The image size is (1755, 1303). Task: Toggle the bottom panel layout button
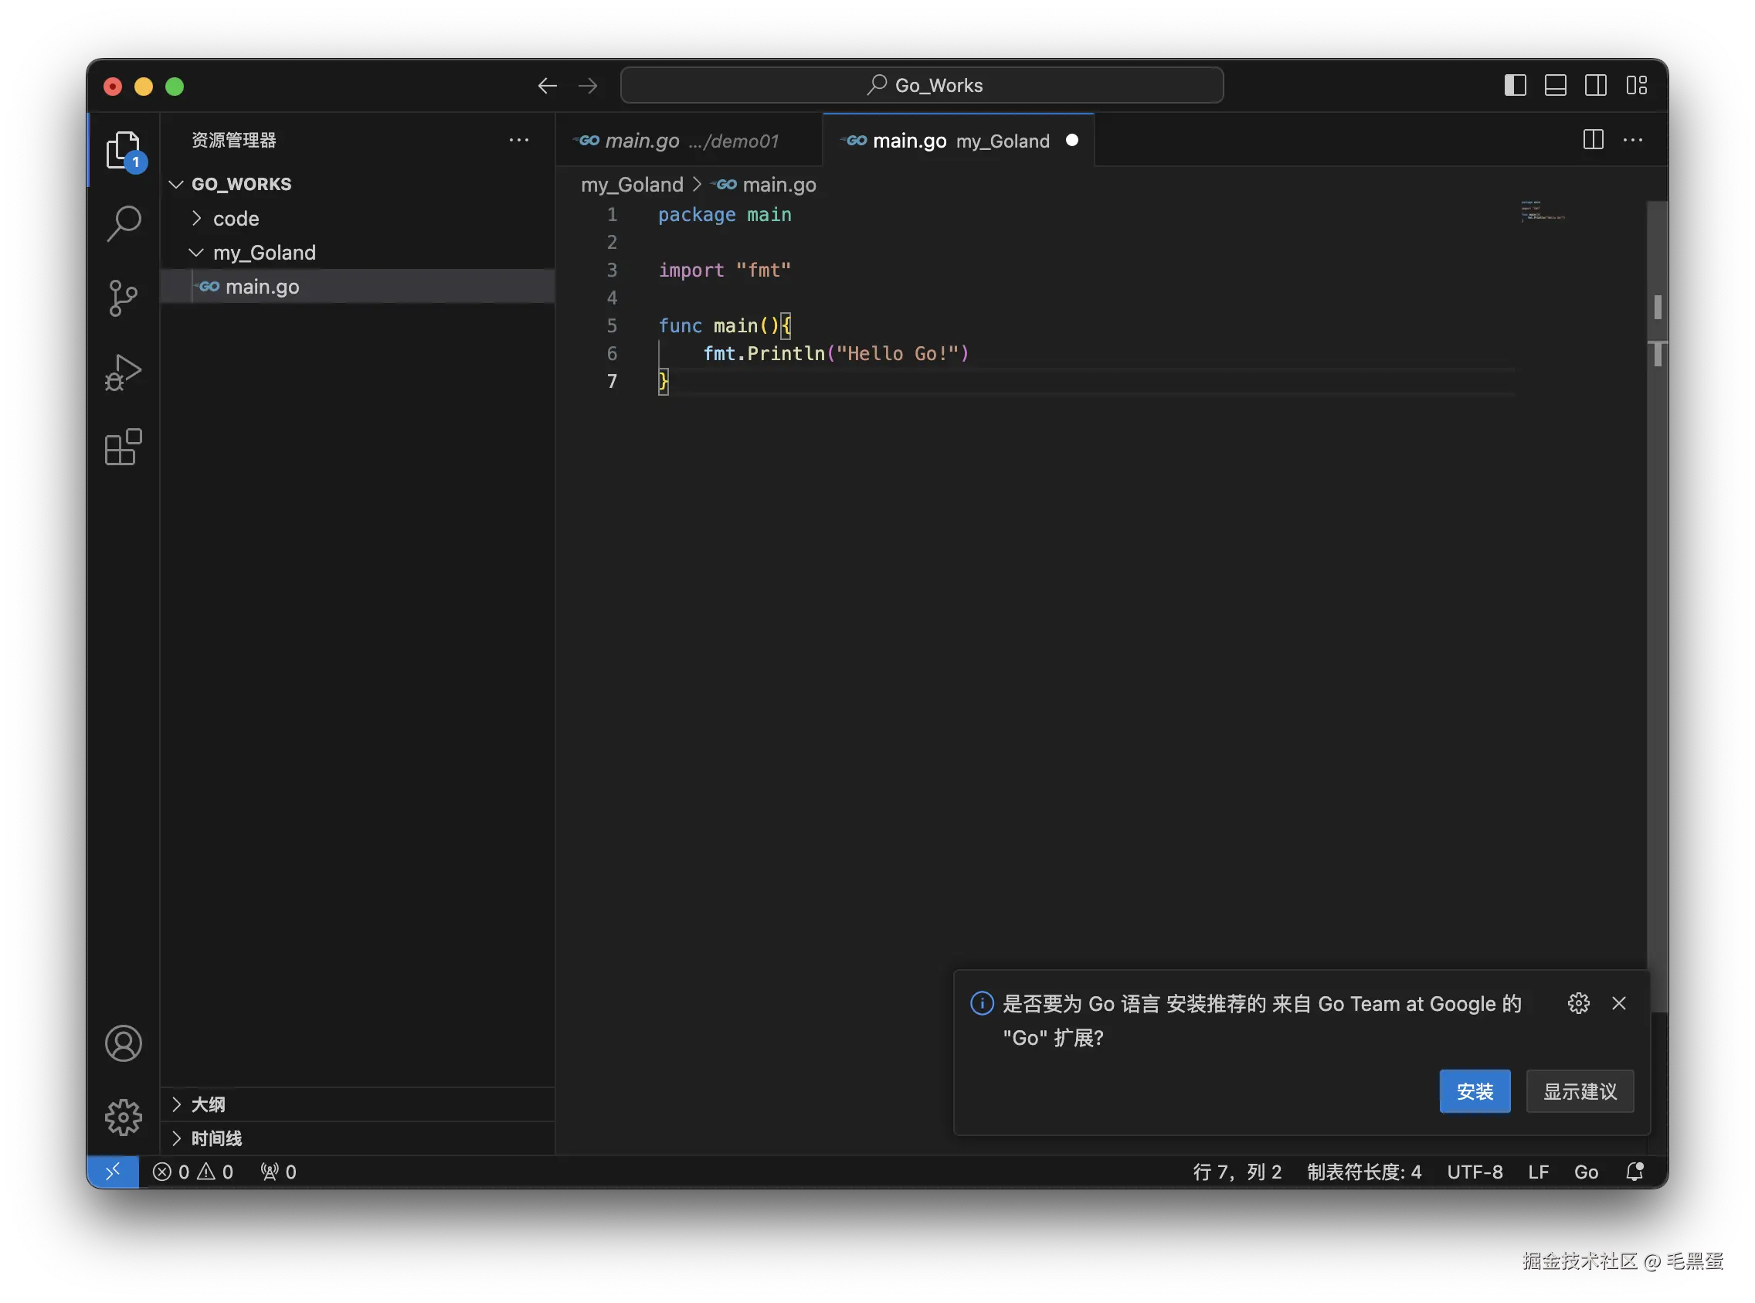(1555, 85)
